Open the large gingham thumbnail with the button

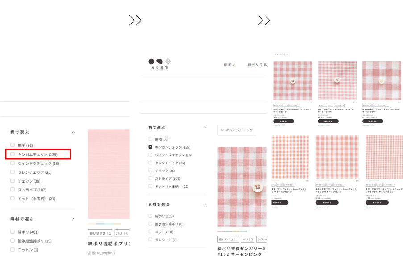tap(242, 187)
